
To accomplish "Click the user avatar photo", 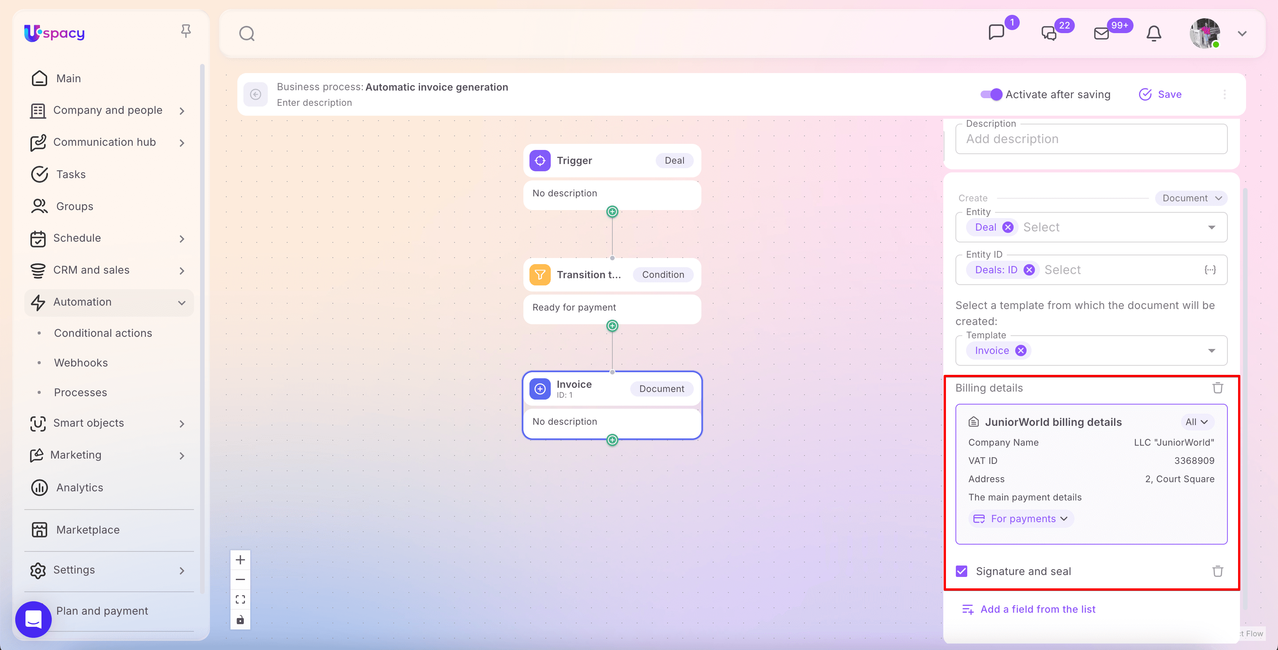I will pyautogui.click(x=1205, y=33).
